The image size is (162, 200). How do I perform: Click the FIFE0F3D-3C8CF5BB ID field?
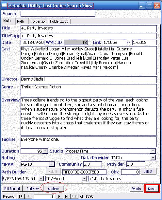84,172
